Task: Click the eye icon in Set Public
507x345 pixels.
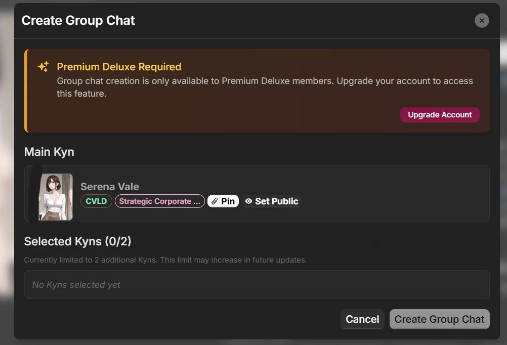Action: (248, 201)
